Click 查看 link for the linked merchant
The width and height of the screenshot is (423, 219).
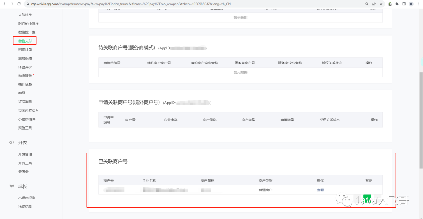pos(320,190)
